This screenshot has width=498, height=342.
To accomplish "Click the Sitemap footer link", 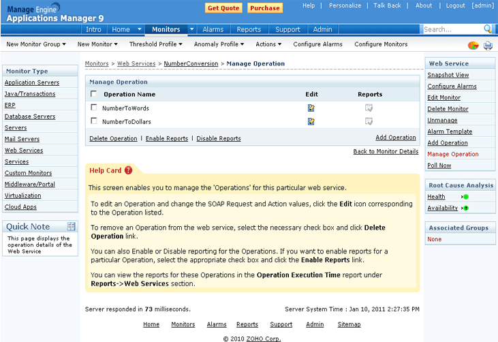I will 349,324.
